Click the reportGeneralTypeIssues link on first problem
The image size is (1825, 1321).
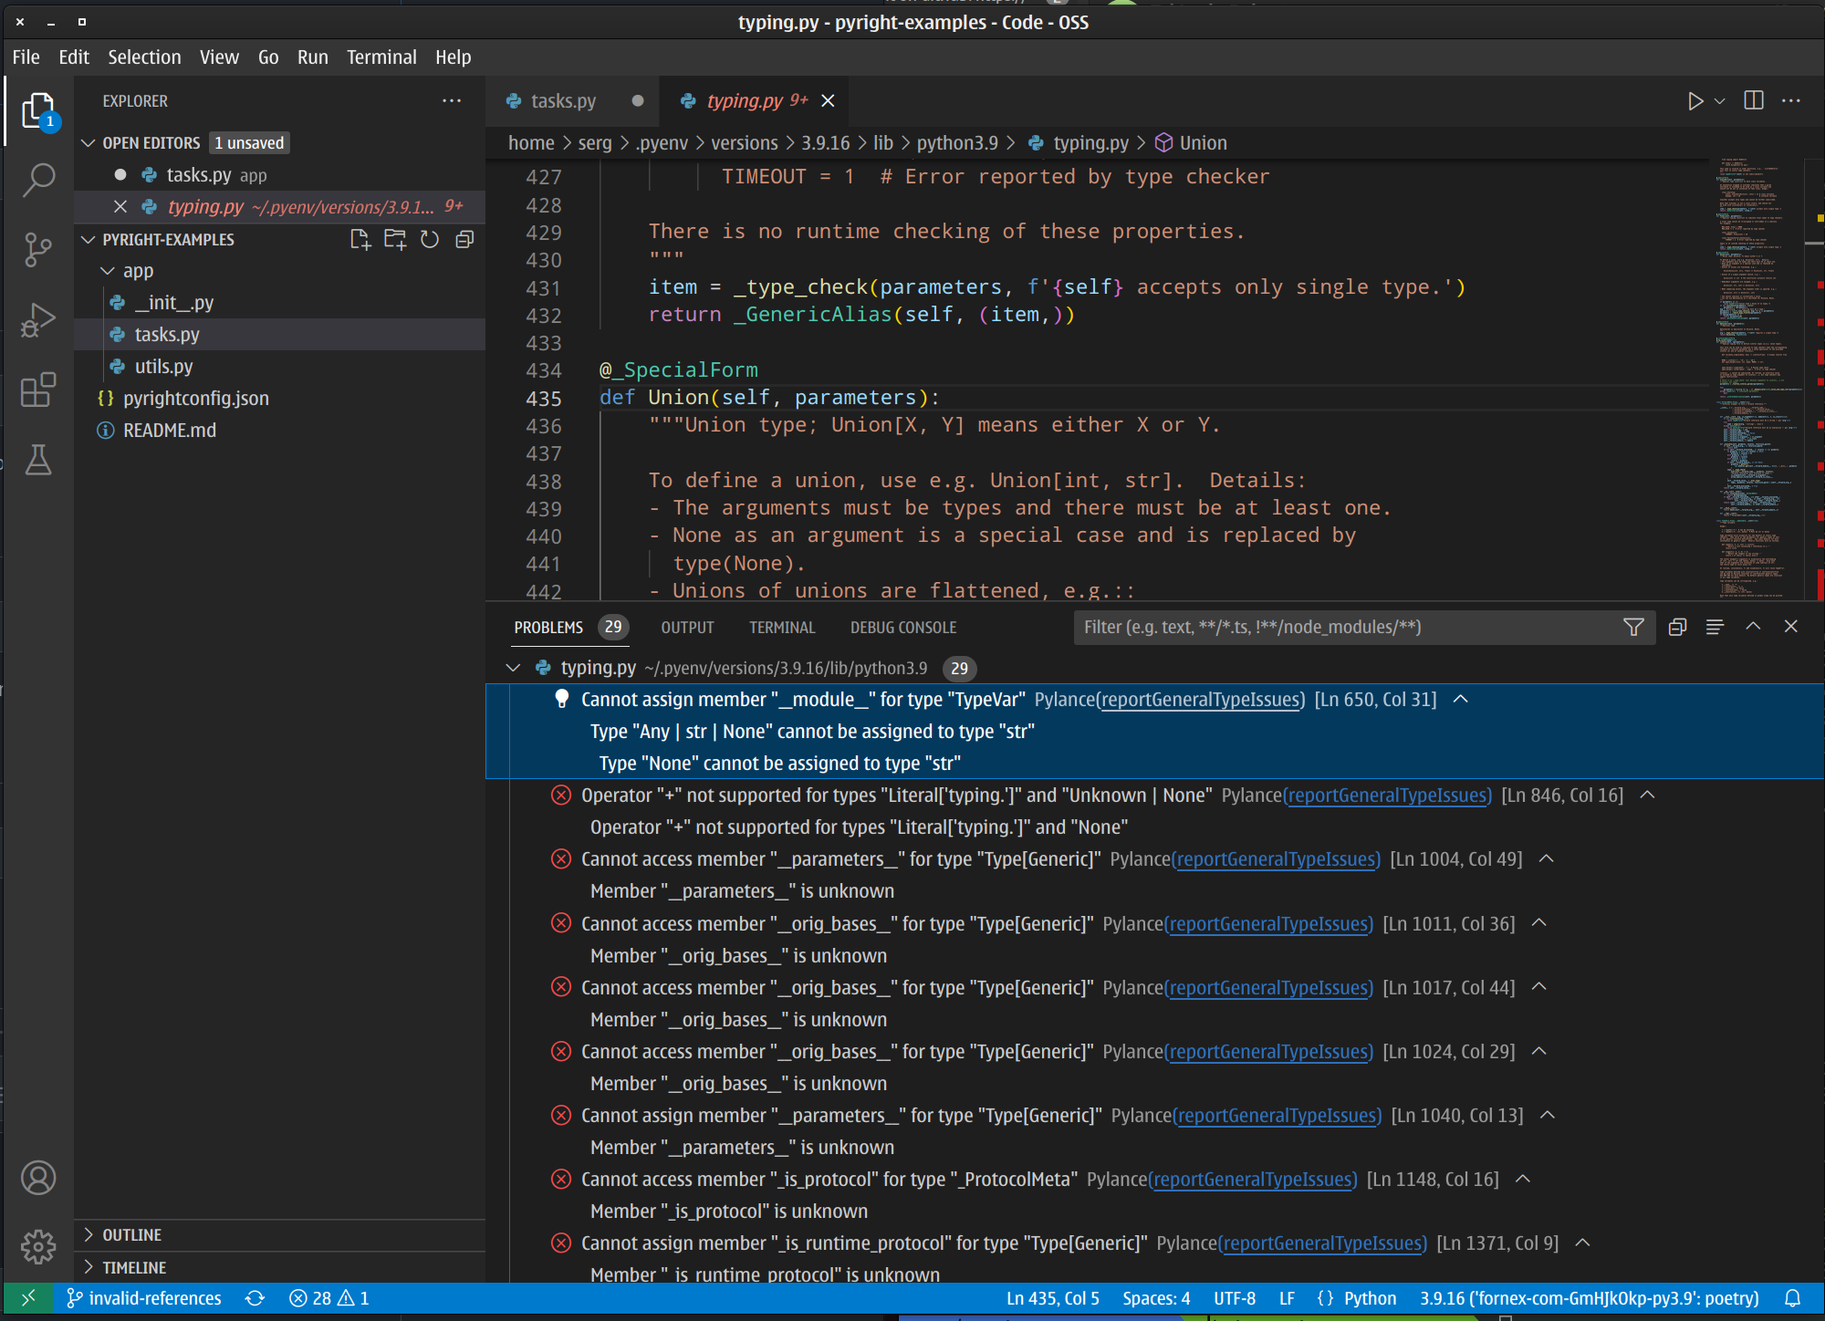point(1200,699)
